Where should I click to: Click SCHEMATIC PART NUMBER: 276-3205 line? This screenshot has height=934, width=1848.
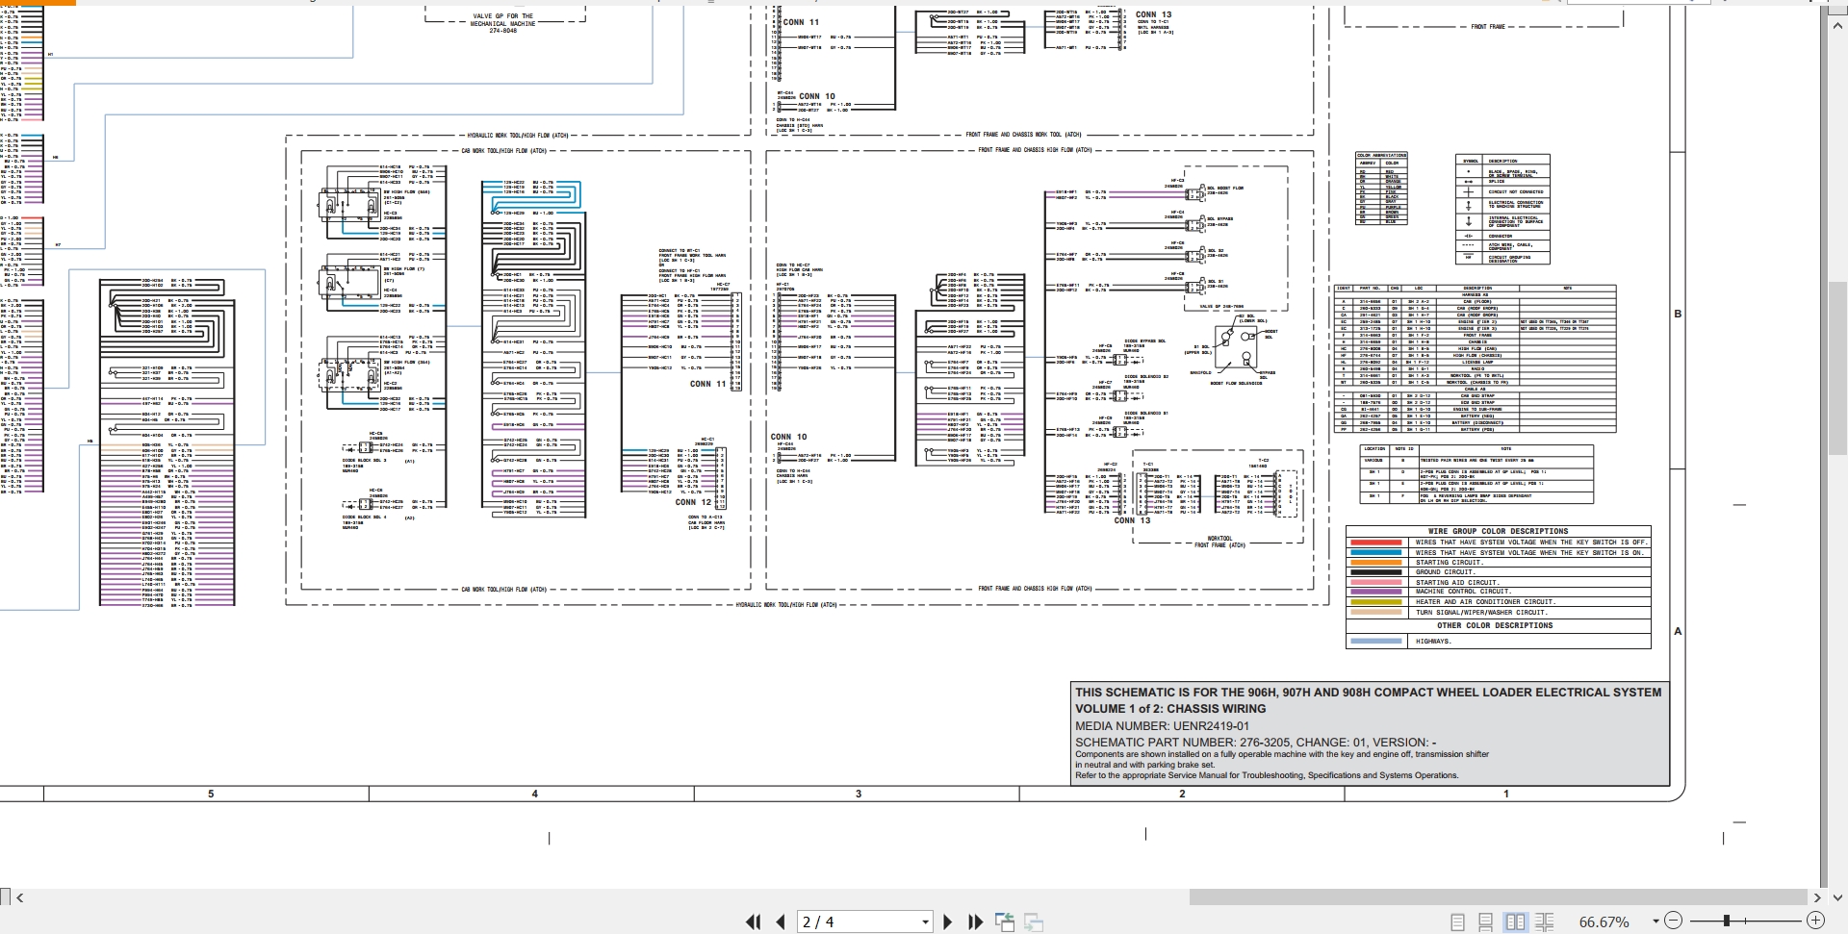[1255, 743]
